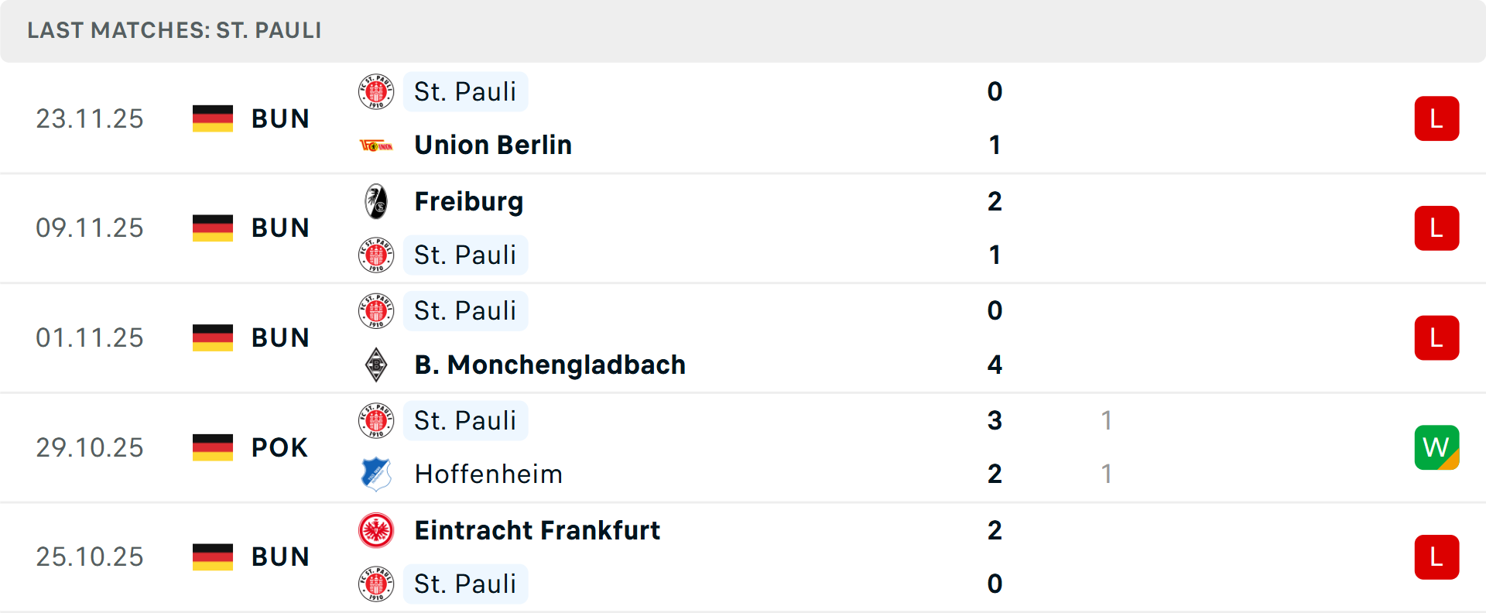Click the L badge for Freiburg match
The height and width of the screenshot is (613, 1486).
[1436, 228]
